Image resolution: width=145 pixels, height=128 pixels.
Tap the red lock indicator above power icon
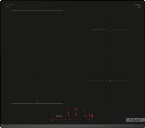53,114
